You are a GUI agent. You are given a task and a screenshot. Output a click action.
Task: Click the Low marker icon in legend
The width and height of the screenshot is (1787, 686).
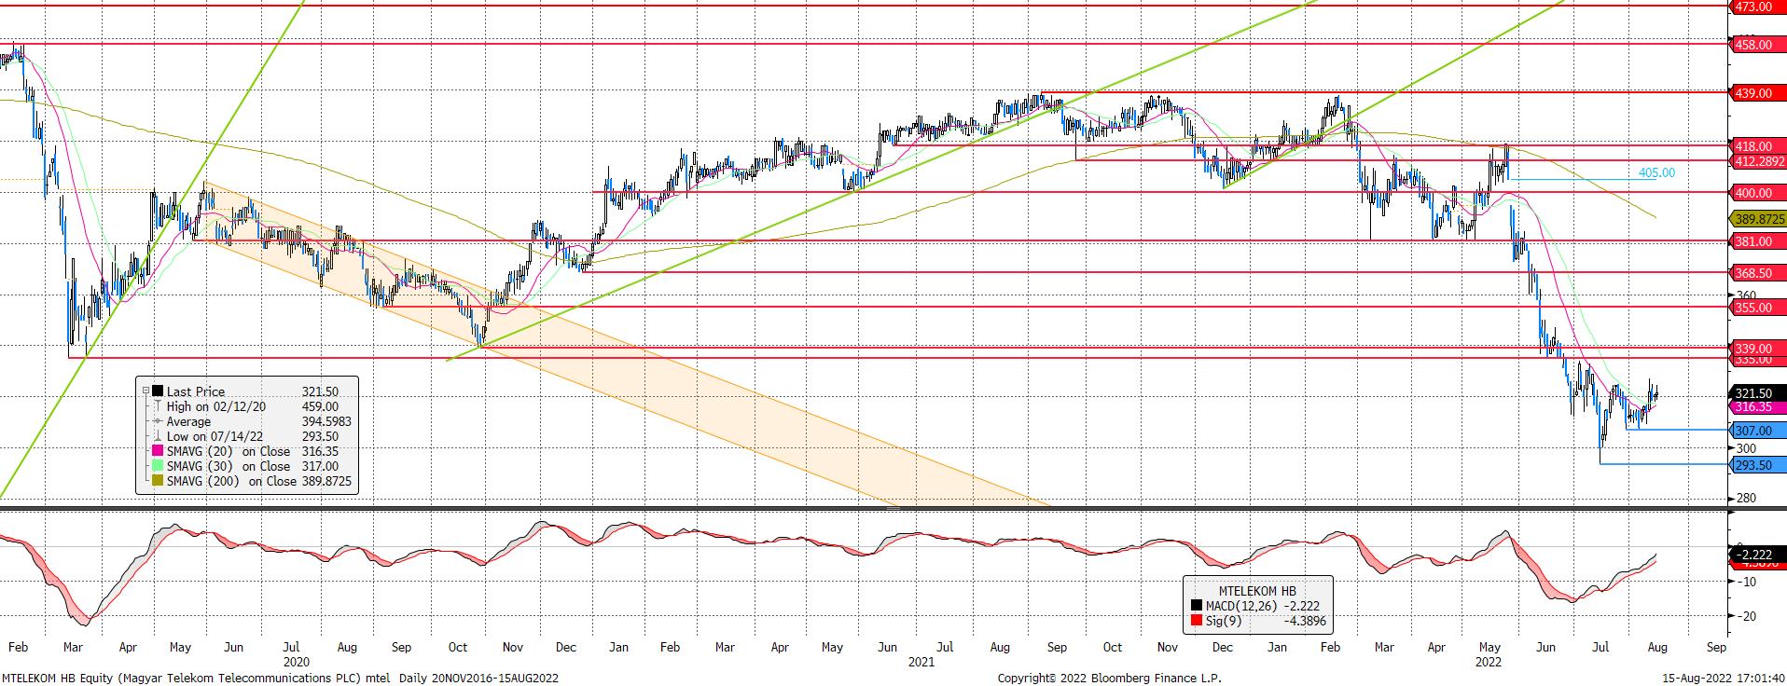159,437
